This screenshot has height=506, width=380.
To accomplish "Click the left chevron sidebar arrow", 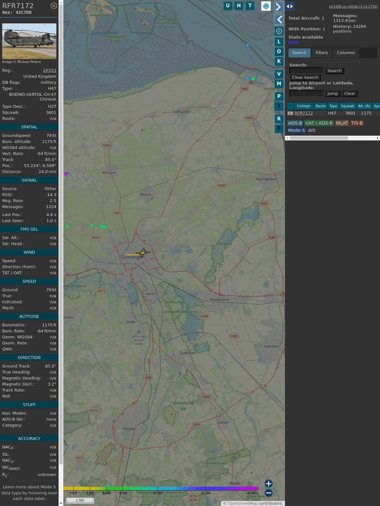I will point(279,20).
